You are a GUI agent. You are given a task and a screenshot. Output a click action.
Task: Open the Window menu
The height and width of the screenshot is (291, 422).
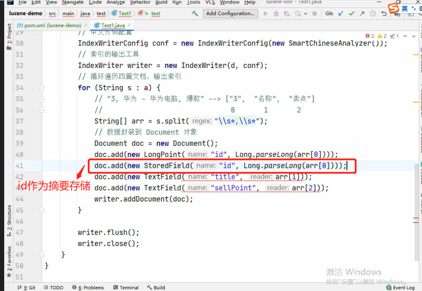[230, 2]
